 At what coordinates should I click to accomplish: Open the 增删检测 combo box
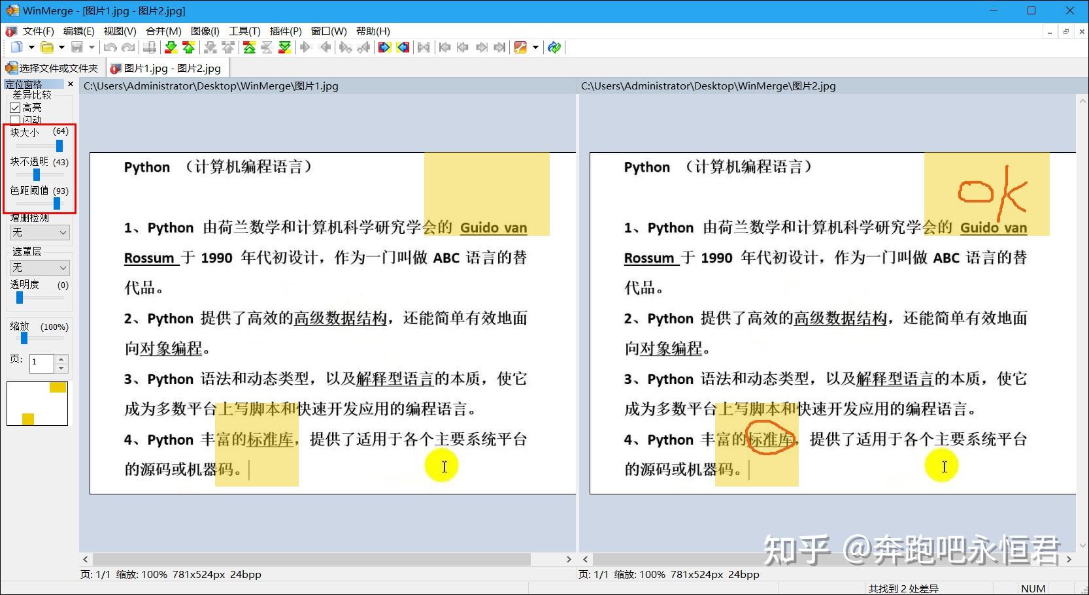point(39,233)
